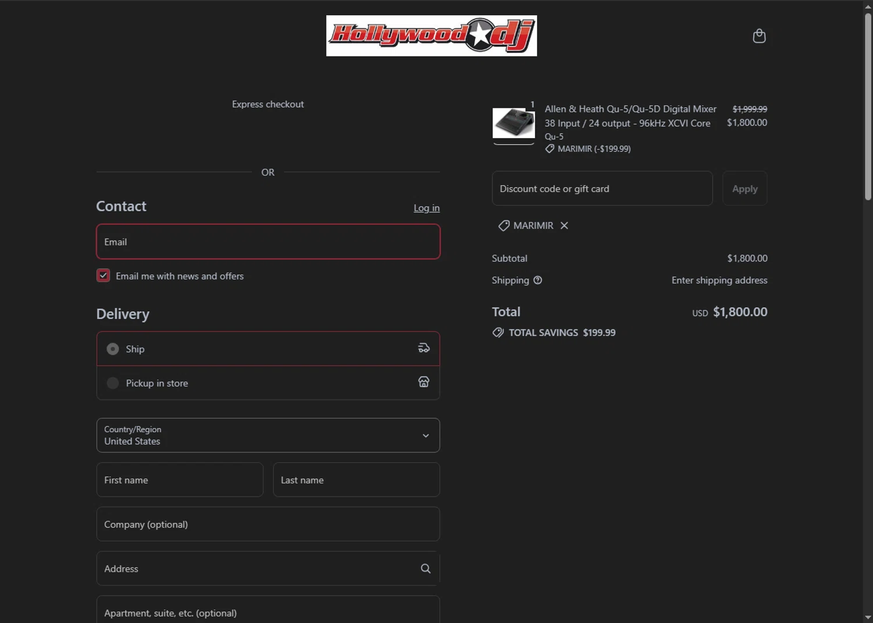The height and width of the screenshot is (623, 873).
Task: Click the page vertical scrollbar
Action: 868,107
